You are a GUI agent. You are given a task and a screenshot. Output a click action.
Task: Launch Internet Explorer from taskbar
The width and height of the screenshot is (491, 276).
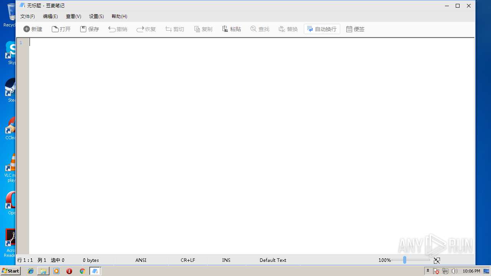pyautogui.click(x=31, y=271)
